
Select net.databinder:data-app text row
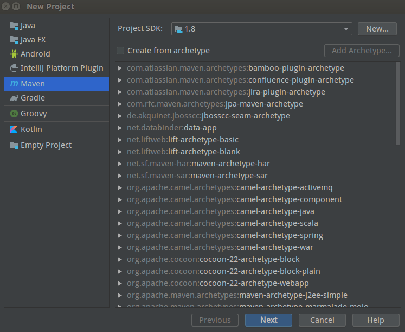coord(172,128)
